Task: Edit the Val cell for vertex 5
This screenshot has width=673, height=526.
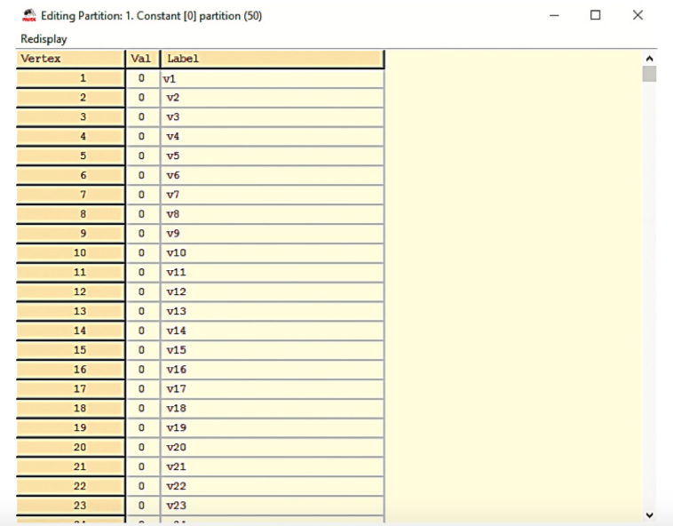Action: [x=141, y=155]
